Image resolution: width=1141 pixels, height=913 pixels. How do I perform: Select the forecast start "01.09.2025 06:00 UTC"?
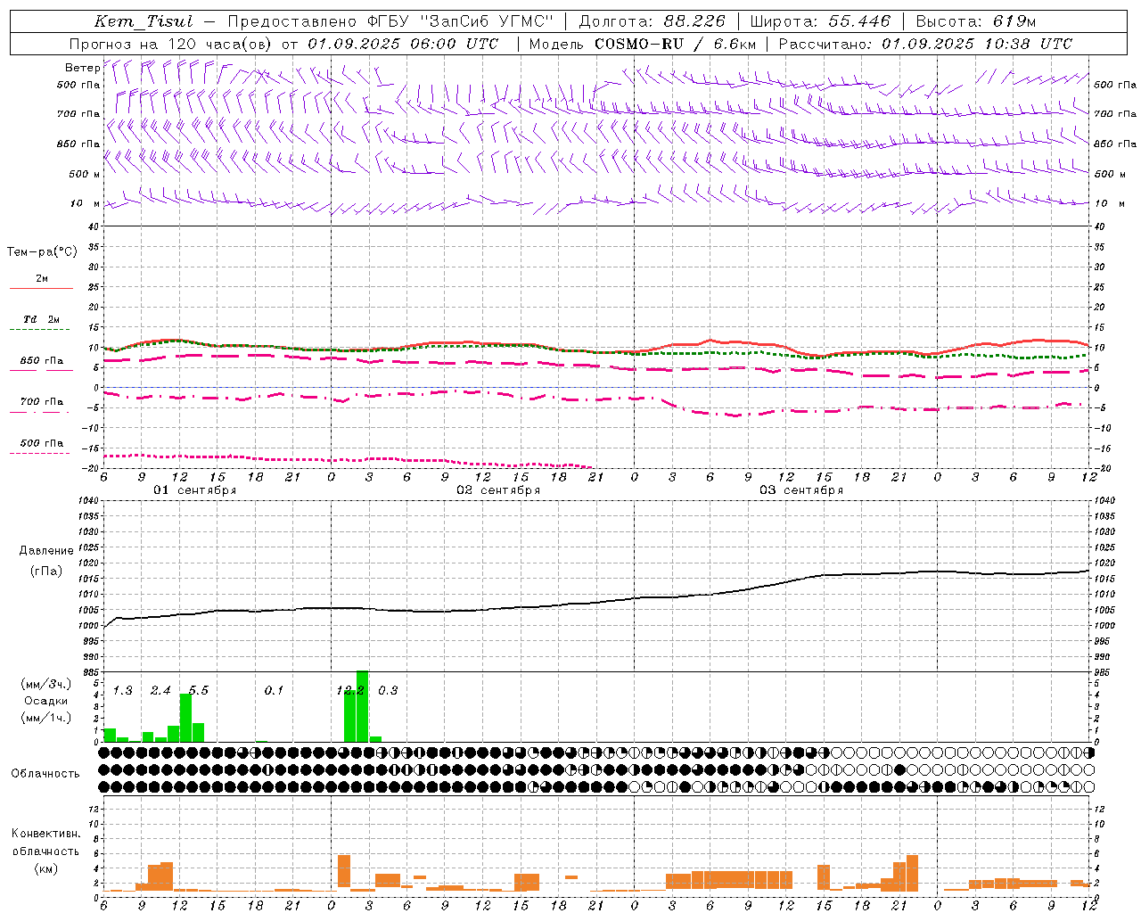[x=403, y=44]
